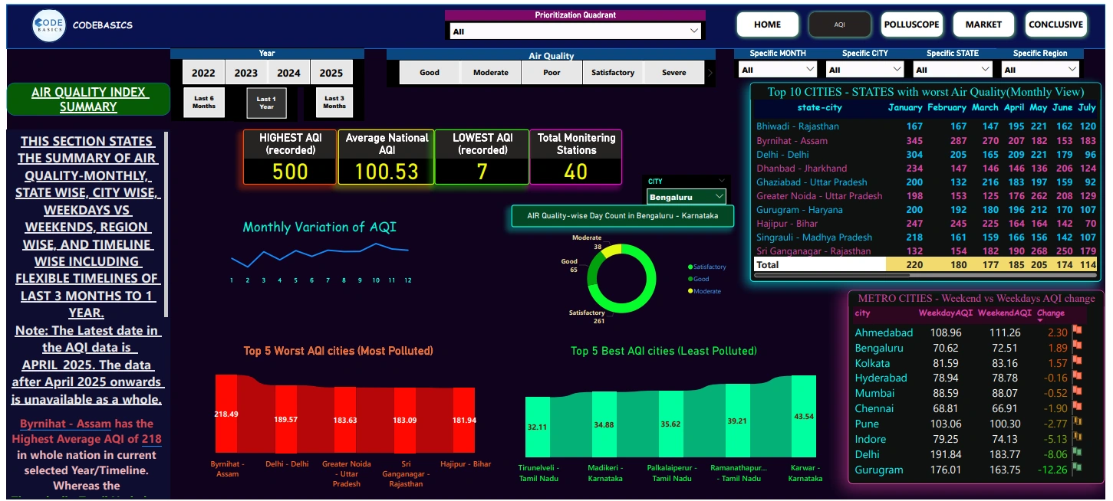Click the Air Quality slicer next arrow
1113x501 pixels.
click(x=710, y=73)
